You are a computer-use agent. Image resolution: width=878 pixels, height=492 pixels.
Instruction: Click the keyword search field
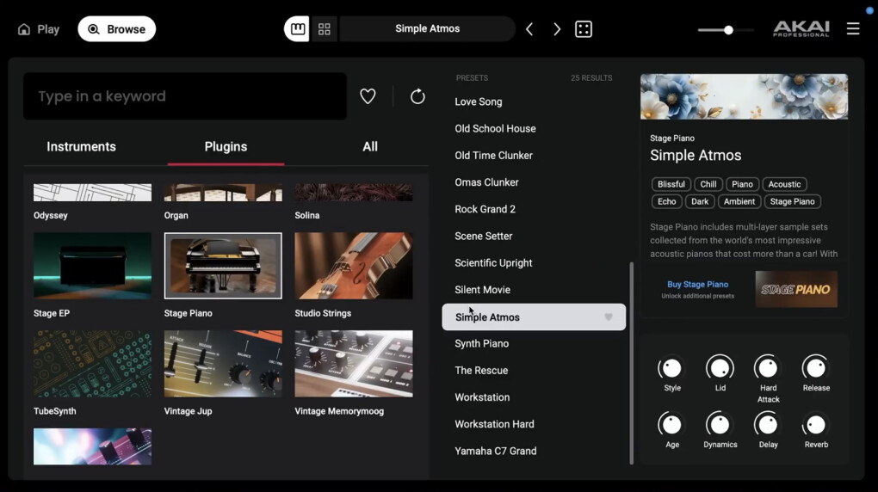[x=185, y=96]
